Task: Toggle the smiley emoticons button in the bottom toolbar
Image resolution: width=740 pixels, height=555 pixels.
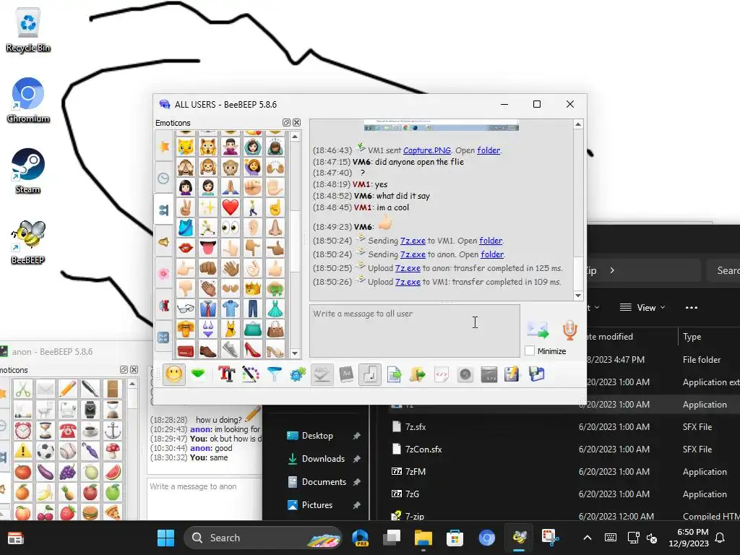Action: coord(174,375)
